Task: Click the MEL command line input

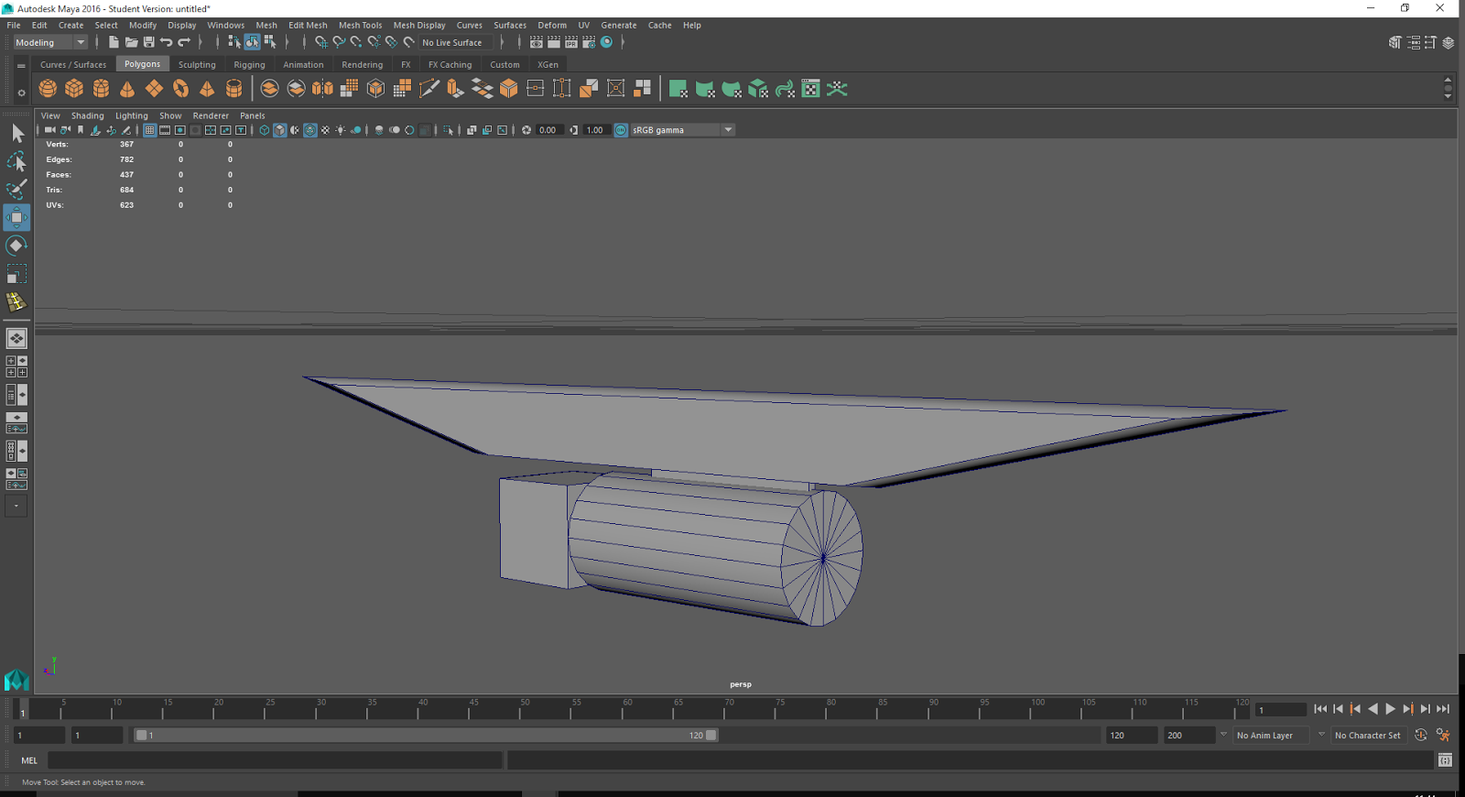Action: pyautogui.click(x=275, y=760)
